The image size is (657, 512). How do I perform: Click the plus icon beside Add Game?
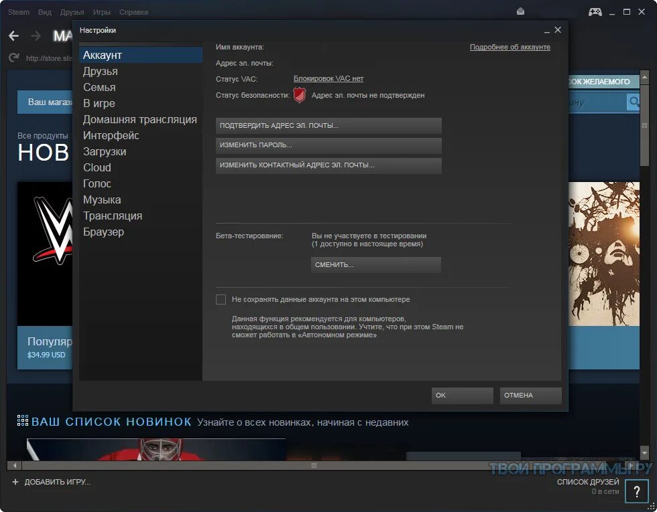[15, 482]
